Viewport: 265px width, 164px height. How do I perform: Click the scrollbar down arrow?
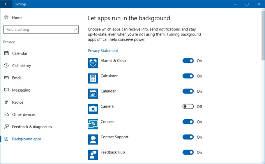point(263,162)
